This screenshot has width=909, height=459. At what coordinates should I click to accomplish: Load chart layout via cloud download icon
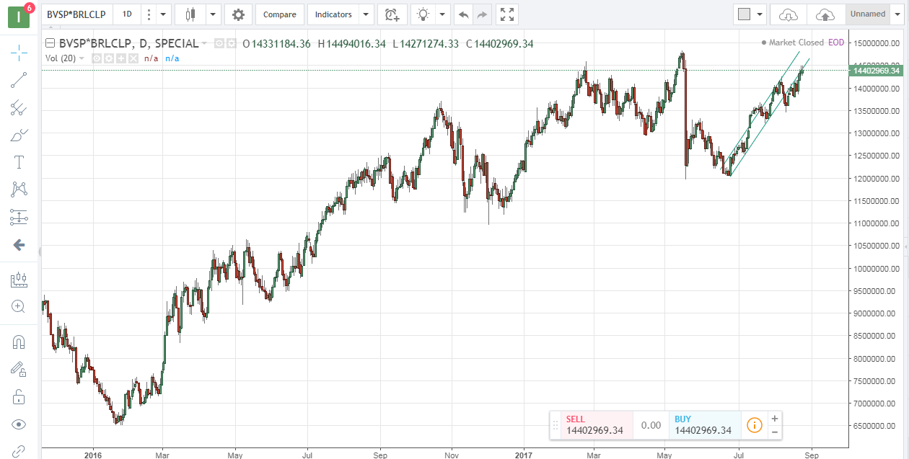click(789, 14)
